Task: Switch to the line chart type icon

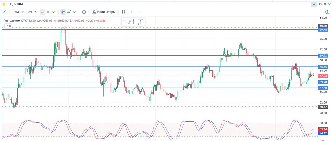Action: (x=69, y=12)
